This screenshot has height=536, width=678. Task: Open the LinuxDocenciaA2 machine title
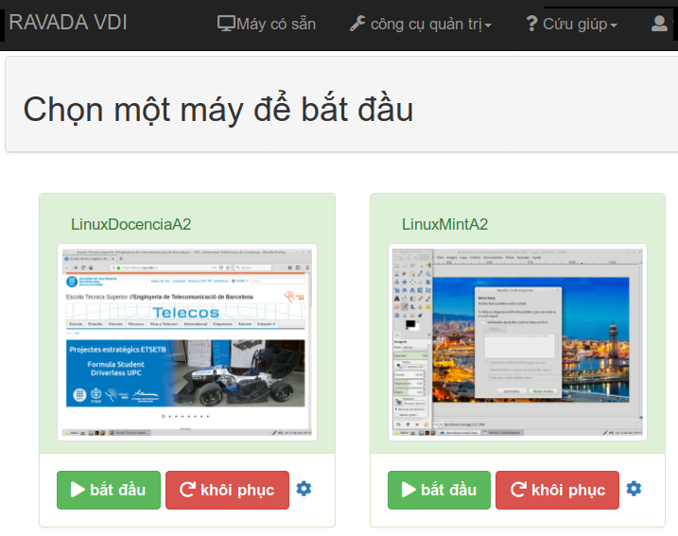(x=131, y=224)
